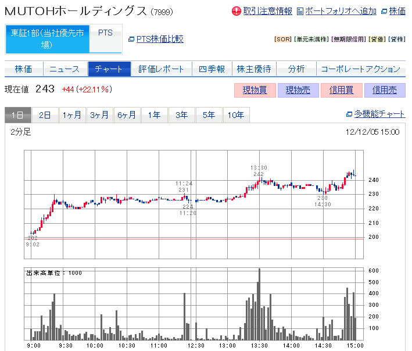Click the 14:30 low 230 annotation
412x351 pixels.
pyautogui.click(x=323, y=201)
